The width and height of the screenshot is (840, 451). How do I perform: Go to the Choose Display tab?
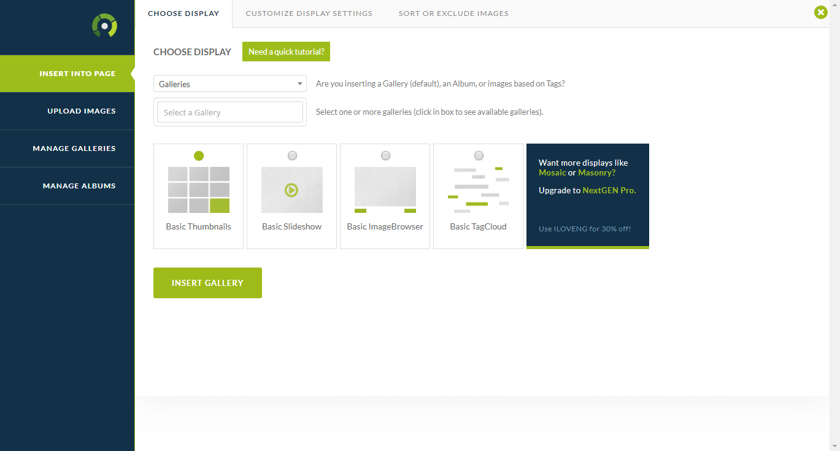pos(183,13)
